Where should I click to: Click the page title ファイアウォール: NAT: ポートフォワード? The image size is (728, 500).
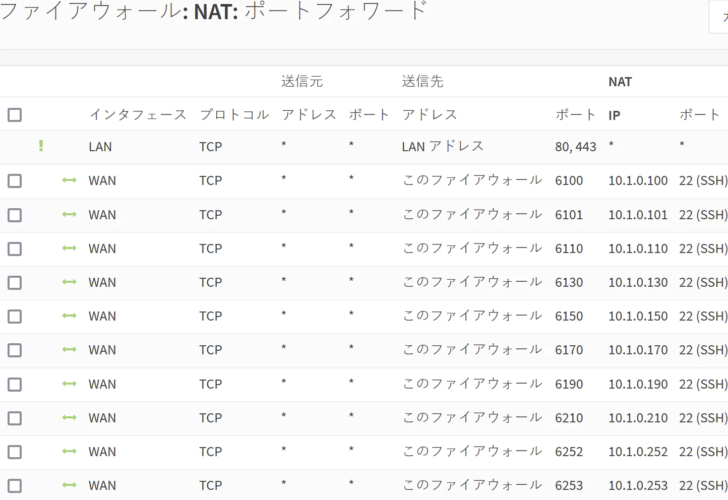214,11
